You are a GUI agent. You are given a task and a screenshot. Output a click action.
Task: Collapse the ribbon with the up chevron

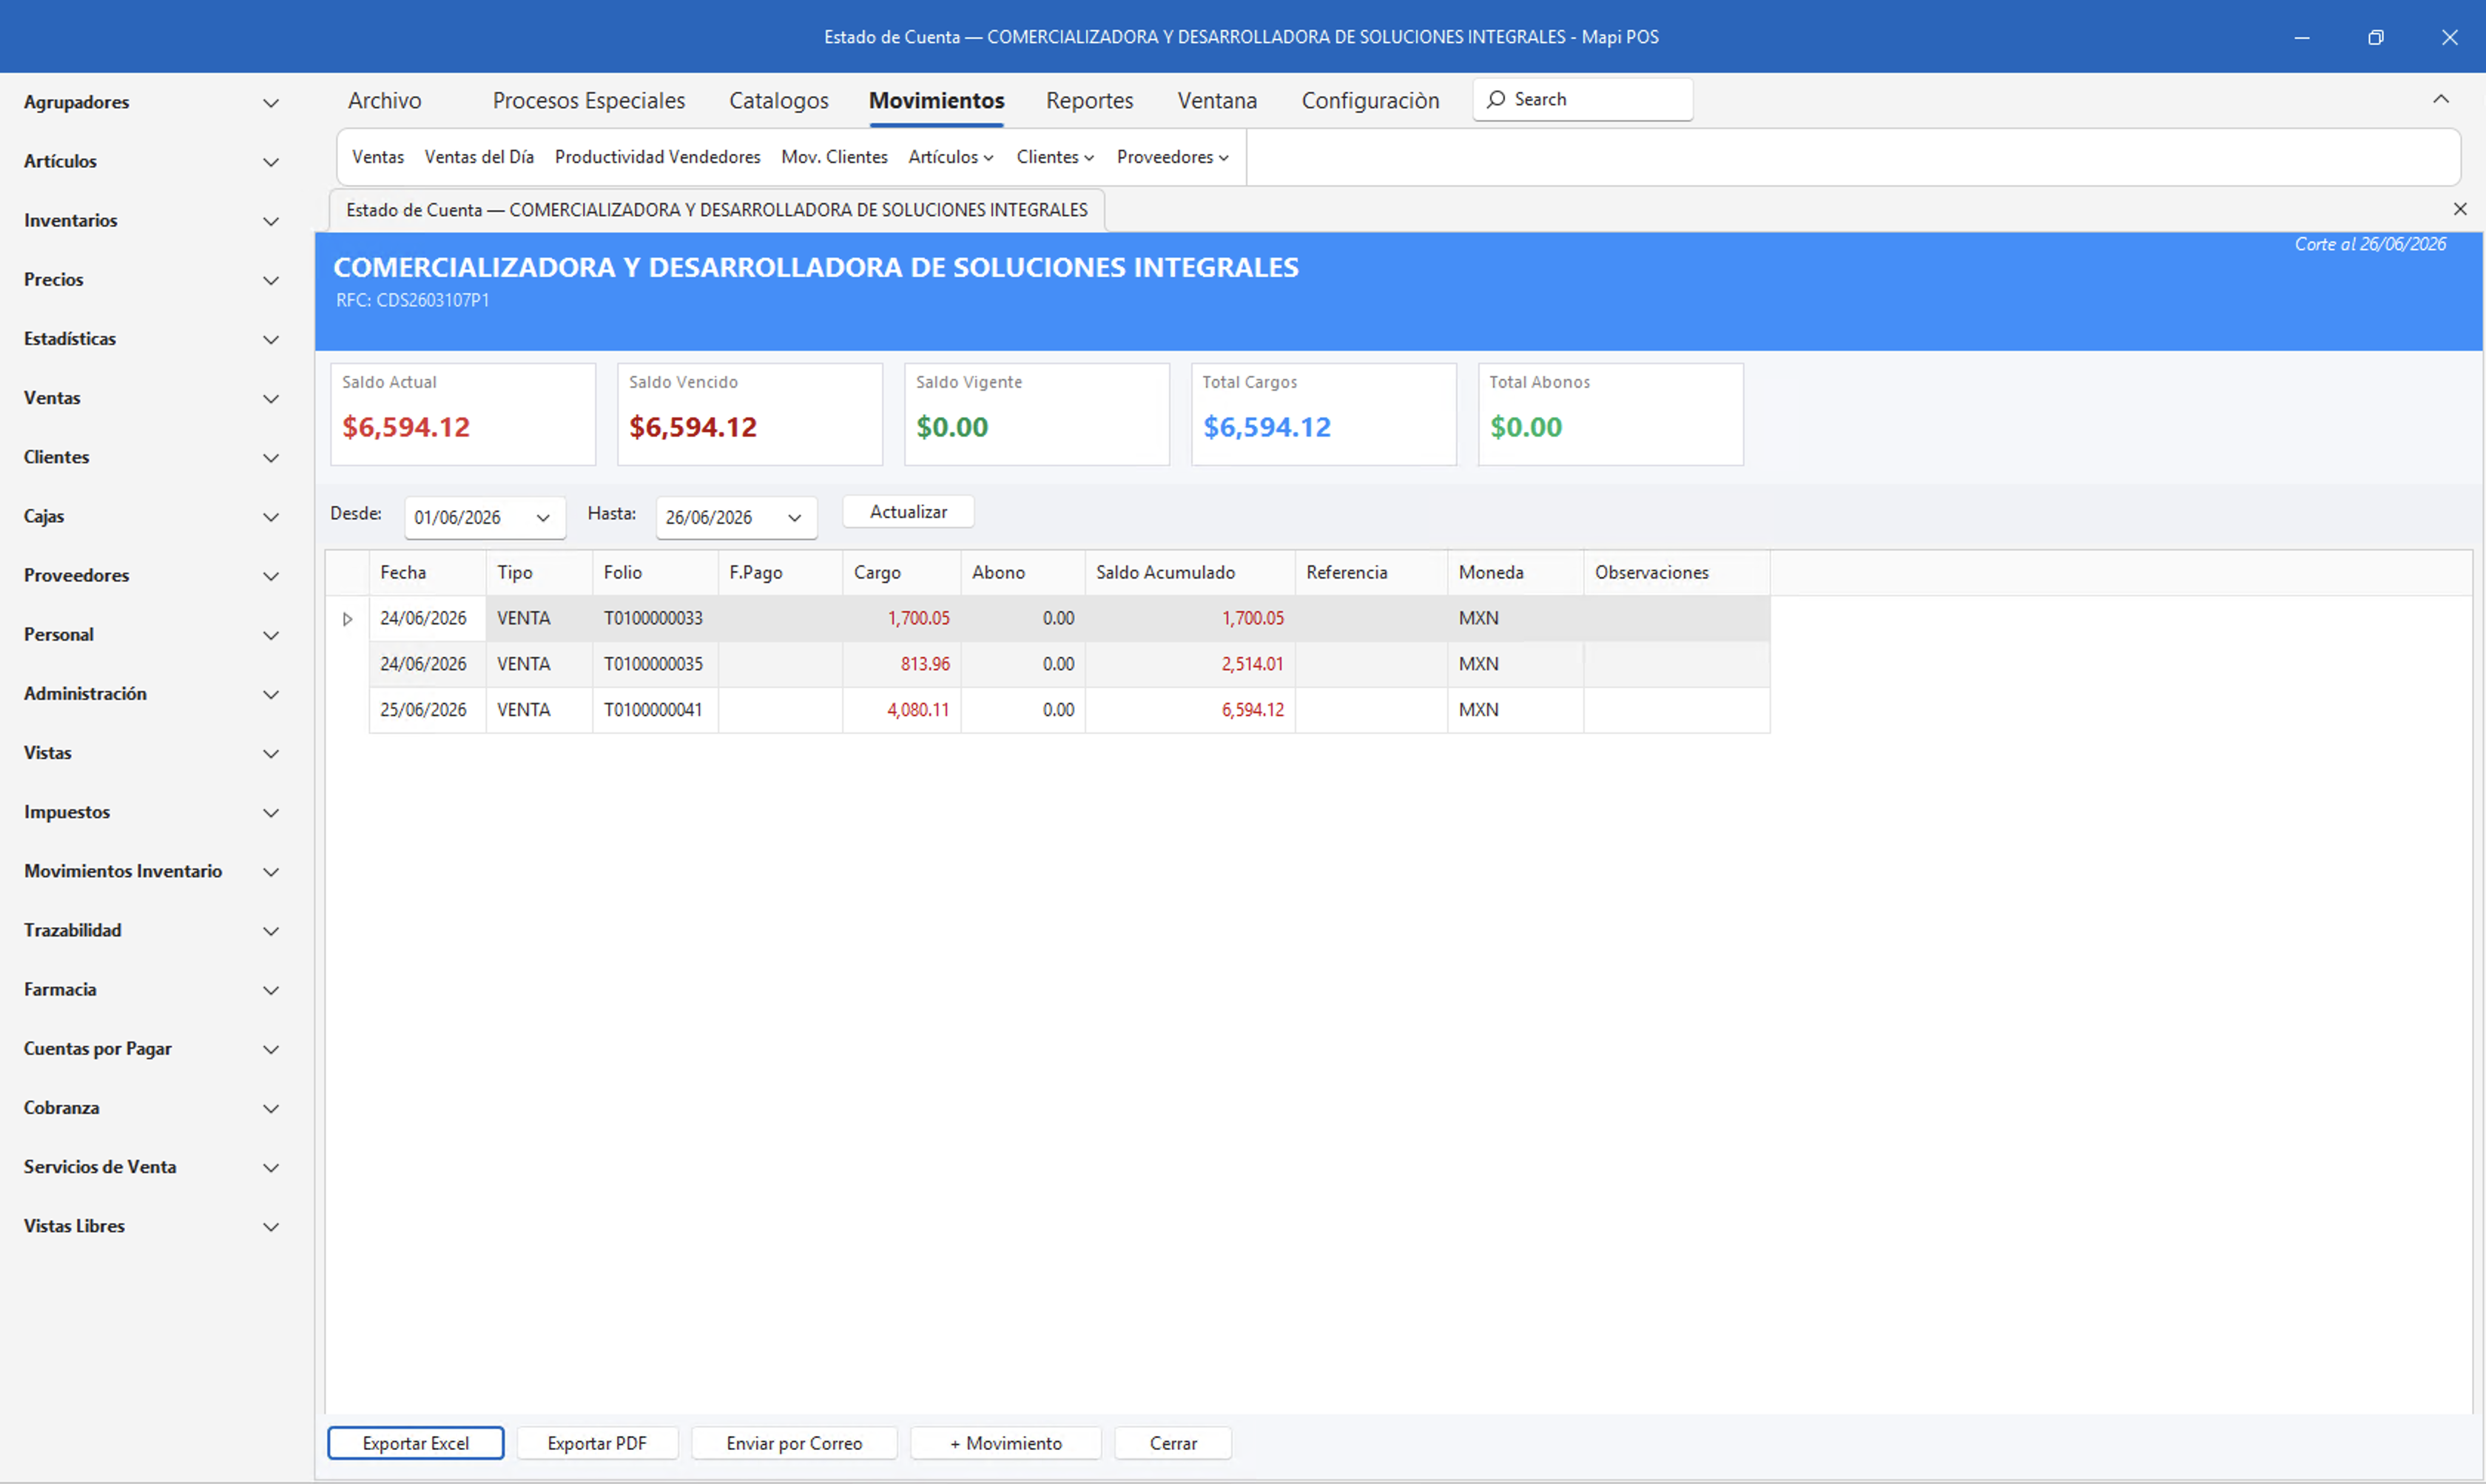point(2441,99)
